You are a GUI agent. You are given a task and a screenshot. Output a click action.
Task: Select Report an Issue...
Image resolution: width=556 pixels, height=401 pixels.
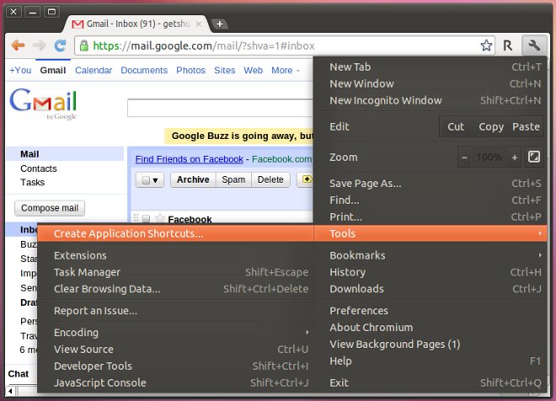tap(175, 311)
